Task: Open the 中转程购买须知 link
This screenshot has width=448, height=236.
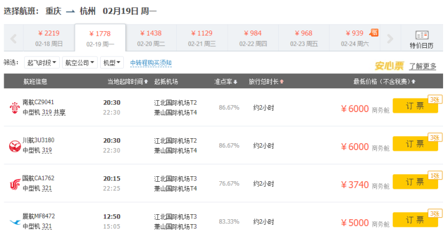Action: (x=151, y=63)
